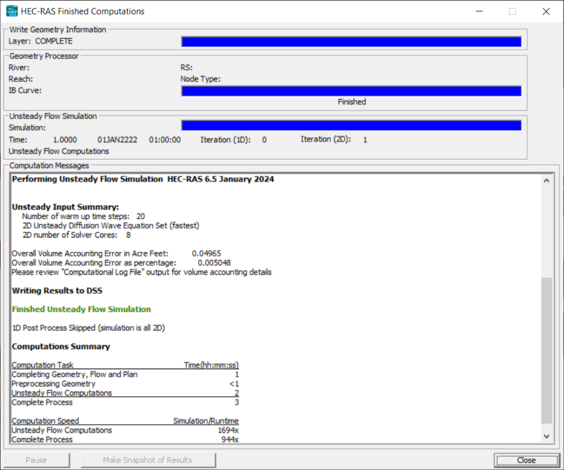Click "Reach:" label in Geometry Processor
564x470 pixels.
(x=21, y=79)
